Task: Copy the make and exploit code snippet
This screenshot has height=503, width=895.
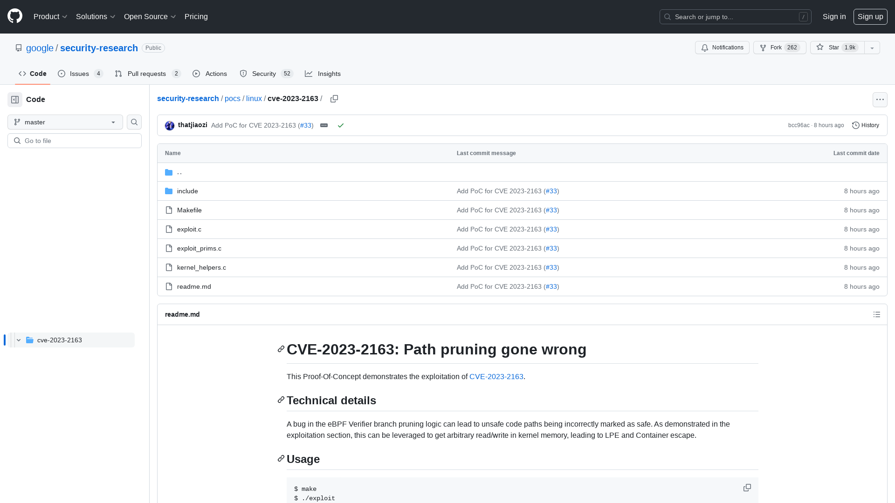Action: click(x=747, y=488)
